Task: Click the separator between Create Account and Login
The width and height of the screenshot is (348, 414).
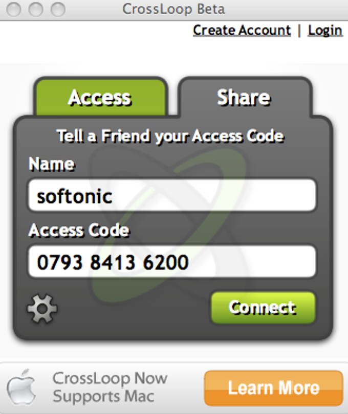Action: (299, 31)
